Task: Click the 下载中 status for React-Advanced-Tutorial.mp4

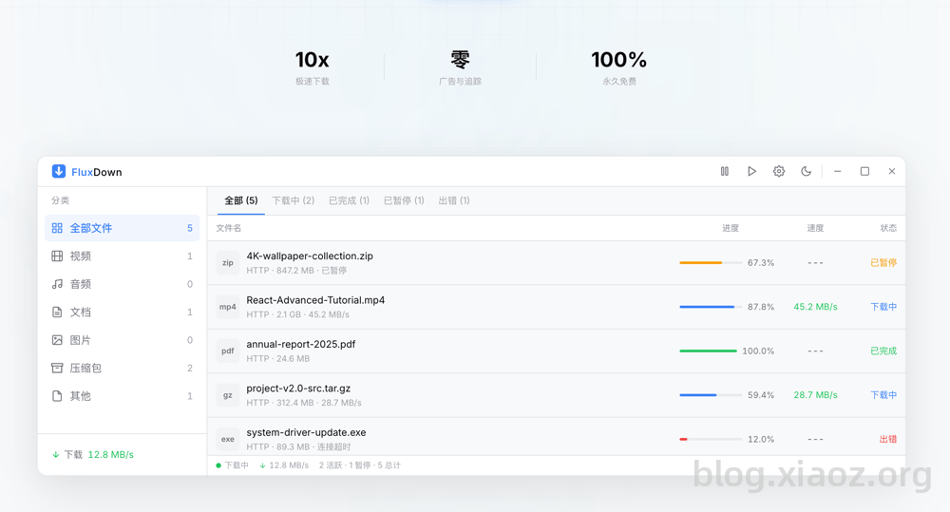Action: (883, 307)
